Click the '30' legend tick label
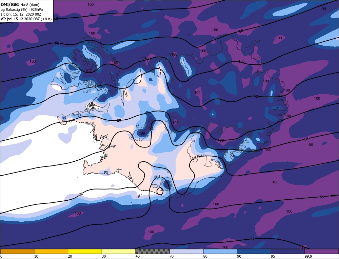Image resolution: width=339 pixels, height=259 pixels. [x=104, y=256]
